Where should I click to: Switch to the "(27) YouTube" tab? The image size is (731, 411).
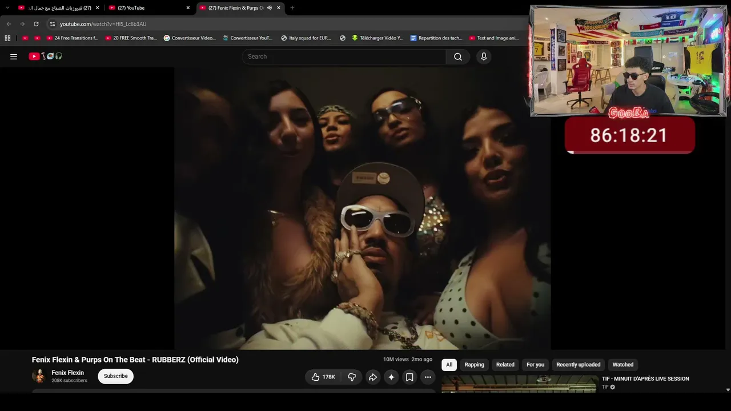point(150,8)
